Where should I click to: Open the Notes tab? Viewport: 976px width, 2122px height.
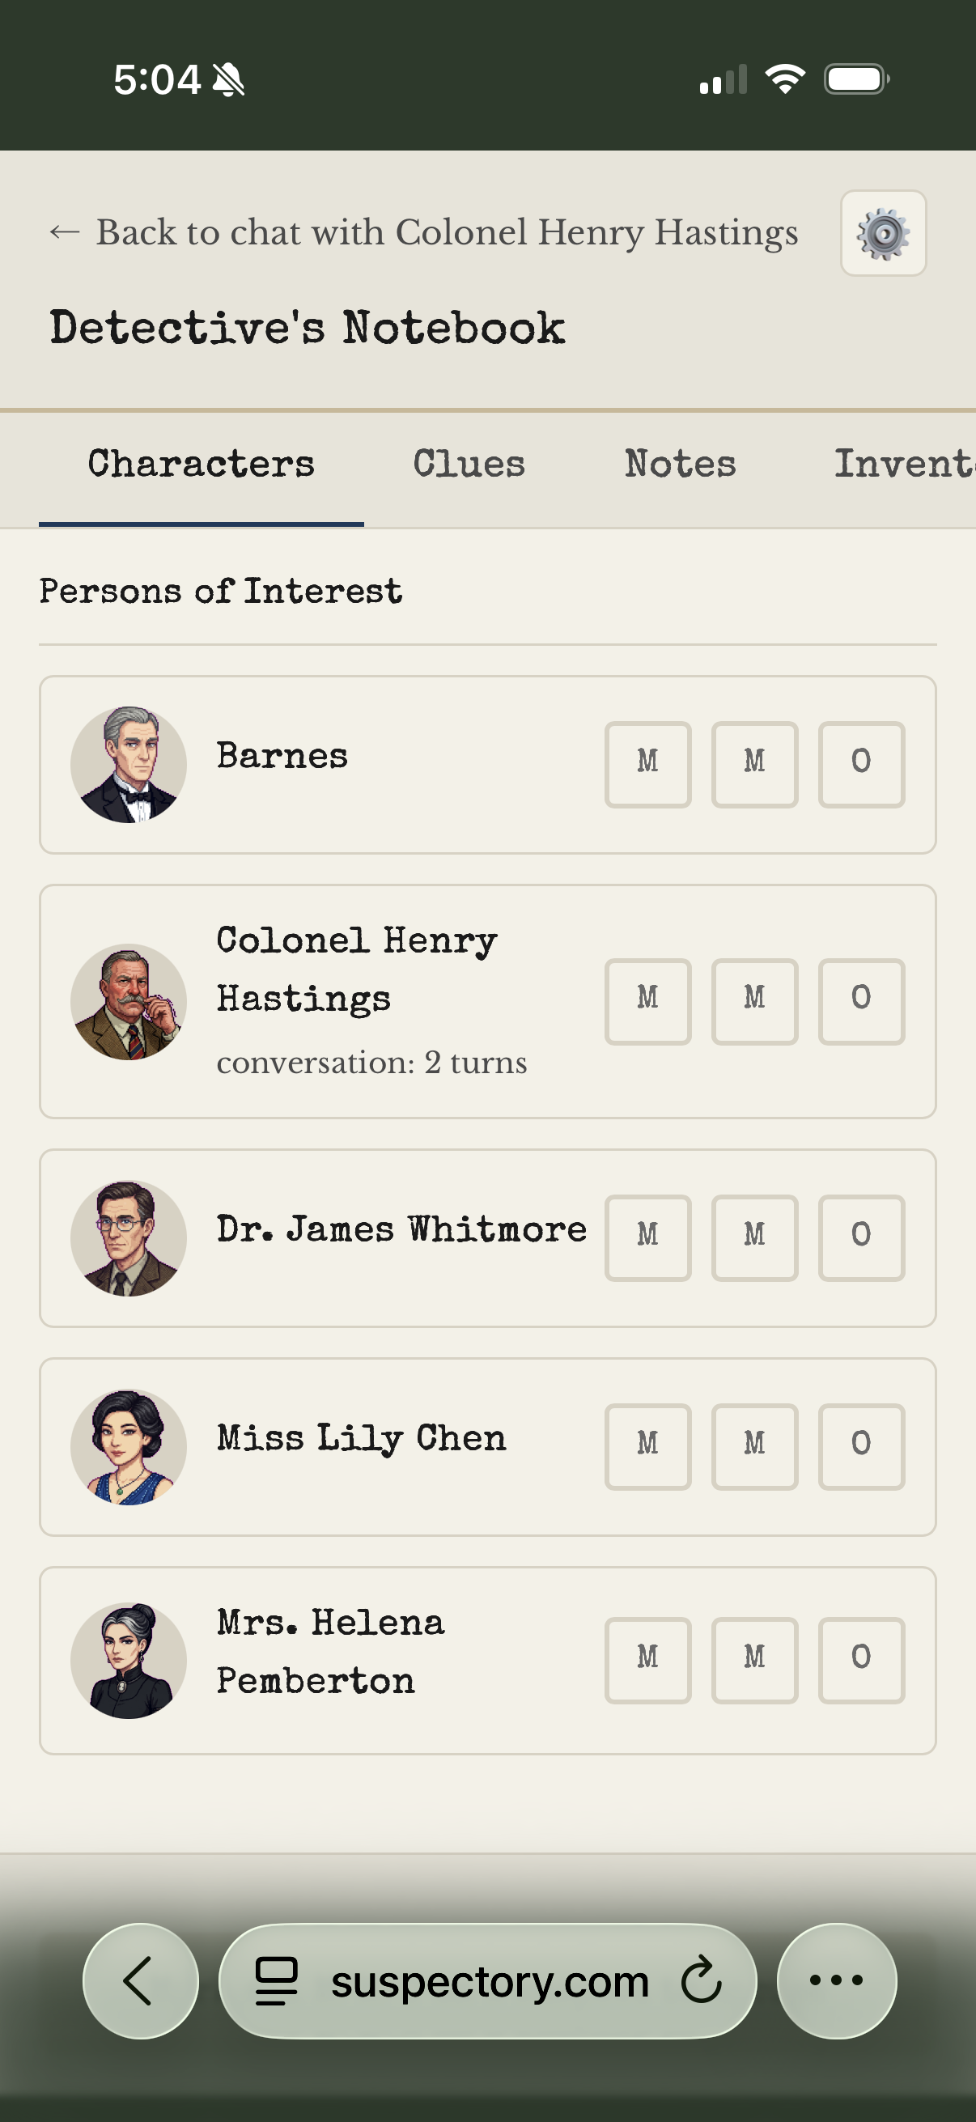(x=680, y=465)
